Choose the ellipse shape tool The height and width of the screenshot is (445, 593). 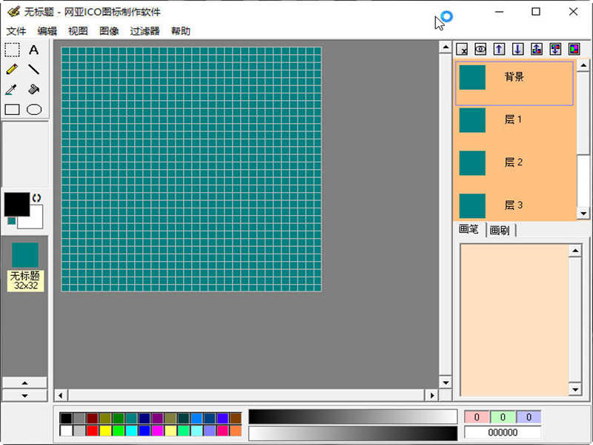click(33, 110)
